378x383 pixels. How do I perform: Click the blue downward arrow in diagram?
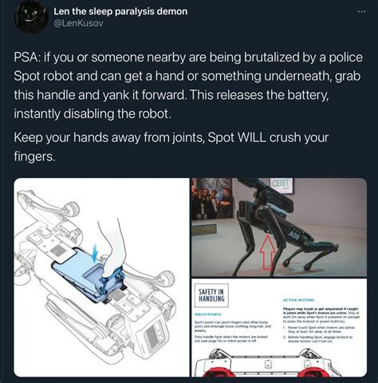click(x=95, y=254)
